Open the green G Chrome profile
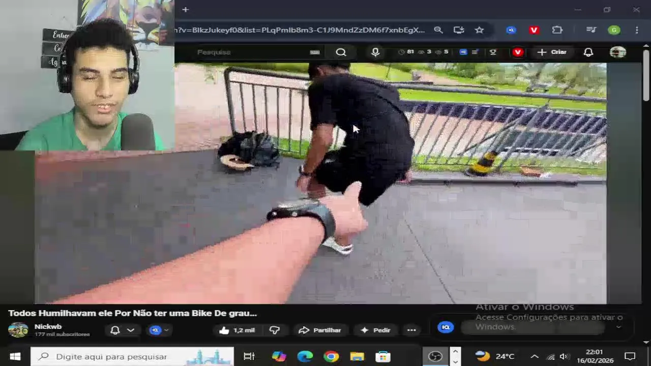Viewport: 651px width, 366px height. click(614, 30)
